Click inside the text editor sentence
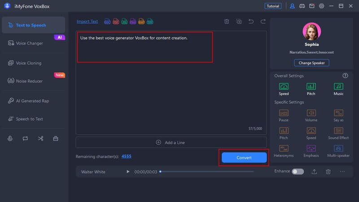Image resolution: width=359 pixels, height=202 pixels. (134, 38)
